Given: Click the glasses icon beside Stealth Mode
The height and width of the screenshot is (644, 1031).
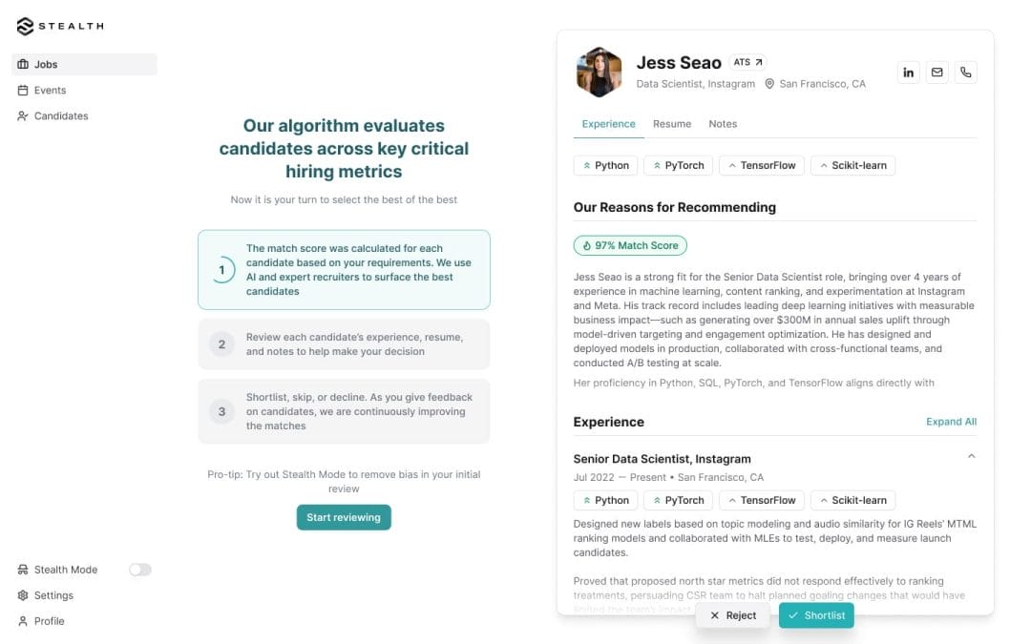Looking at the screenshot, I should click(21, 569).
